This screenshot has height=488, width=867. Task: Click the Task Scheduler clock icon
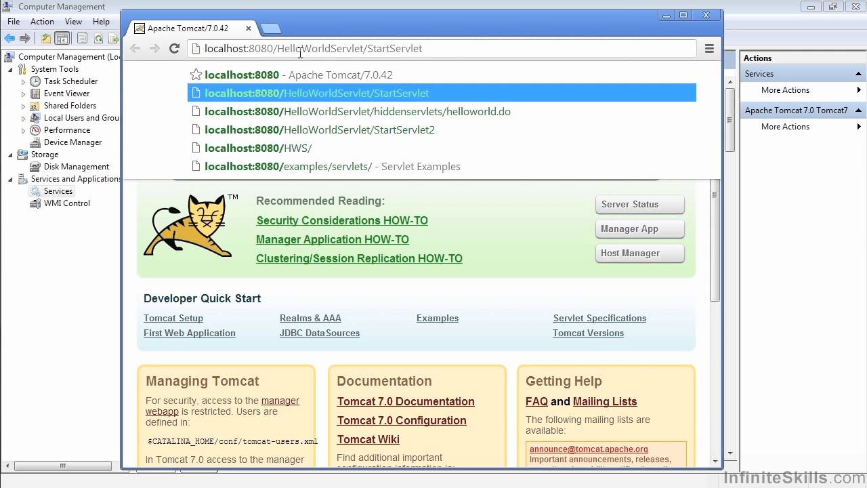[x=35, y=81]
